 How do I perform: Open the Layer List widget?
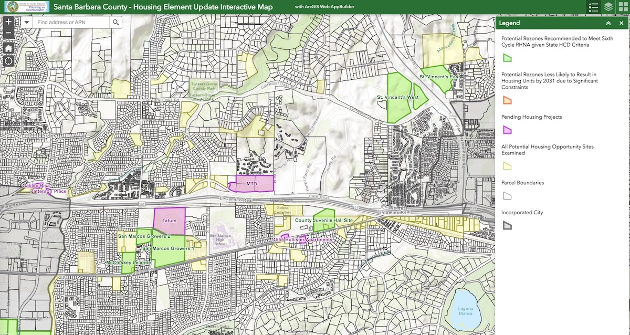coord(608,7)
